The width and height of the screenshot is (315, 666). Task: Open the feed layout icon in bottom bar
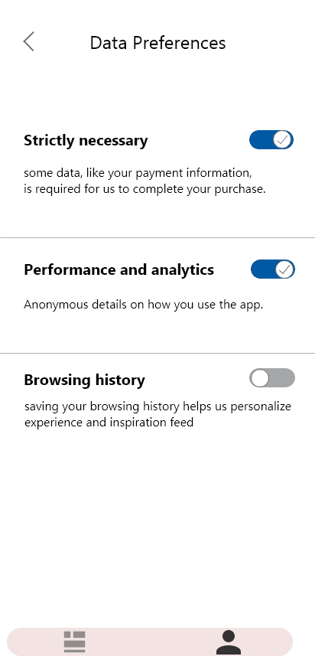point(75,642)
